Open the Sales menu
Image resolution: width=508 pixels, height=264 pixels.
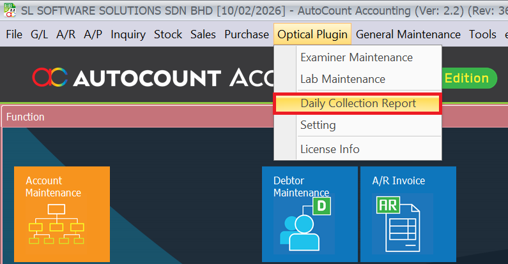tap(203, 34)
